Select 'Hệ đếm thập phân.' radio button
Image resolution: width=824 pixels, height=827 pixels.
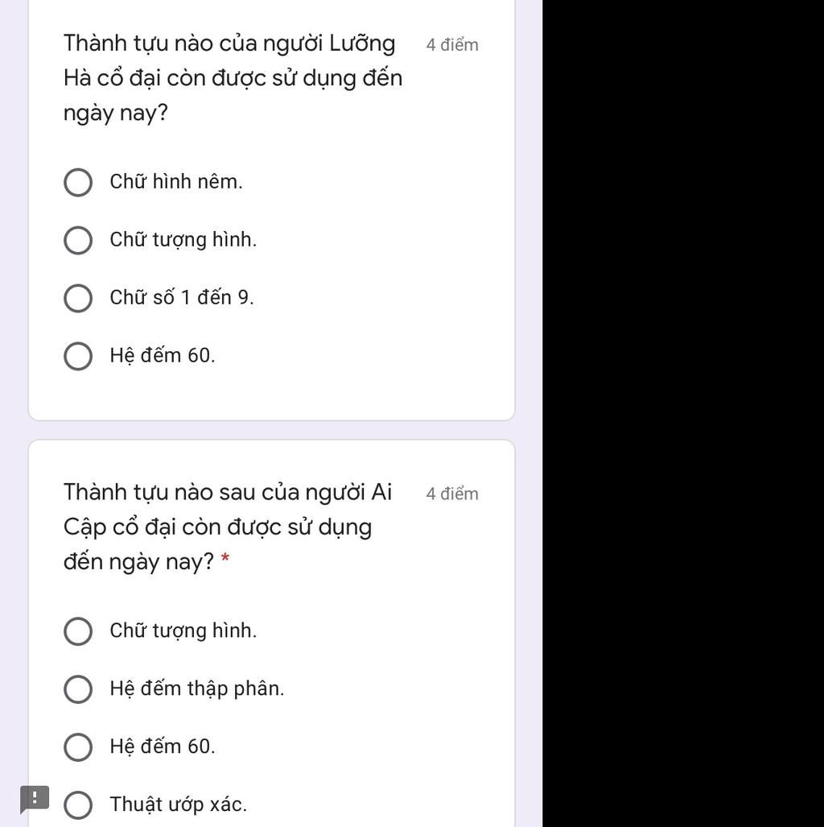78,689
